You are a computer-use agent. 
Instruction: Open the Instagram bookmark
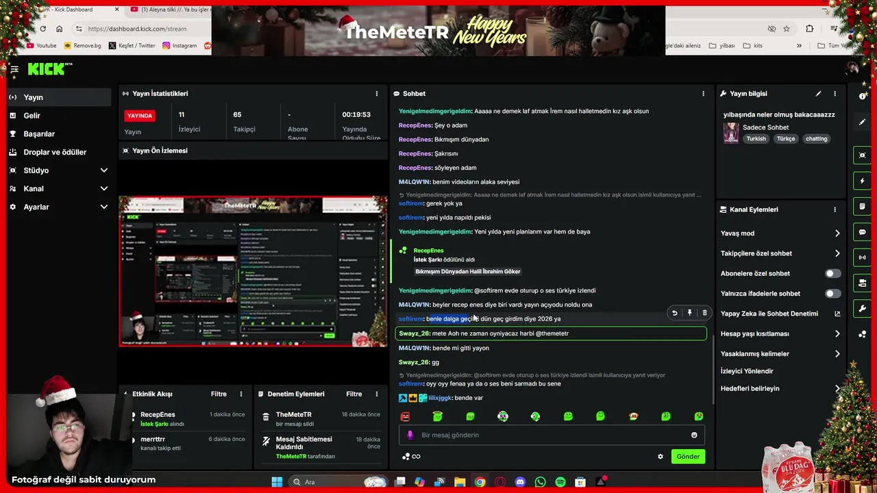(x=180, y=46)
